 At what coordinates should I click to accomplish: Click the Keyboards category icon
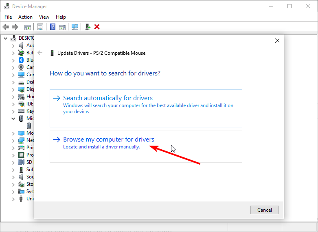coord(21,111)
